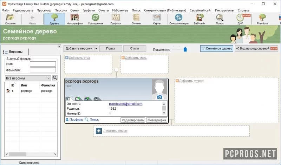The width and height of the screenshot is (281, 165).
Task: Click the Добавить семью link
Action: tap(116, 131)
